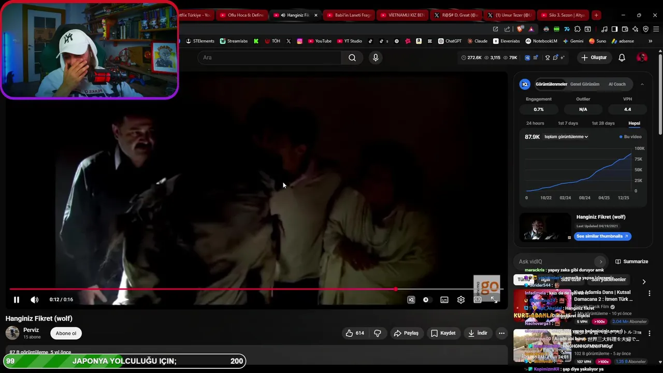Switch to the Oflu Hoca browser tab
The width and height of the screenshot is (663, 373).
241,15
